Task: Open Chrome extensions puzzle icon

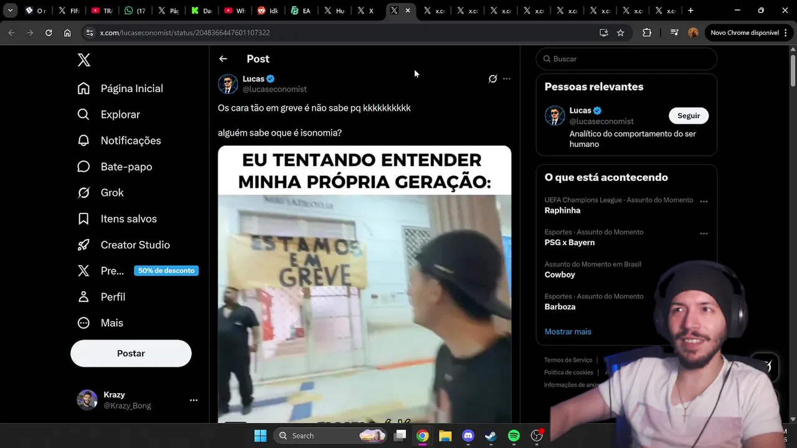Action: 647,32
